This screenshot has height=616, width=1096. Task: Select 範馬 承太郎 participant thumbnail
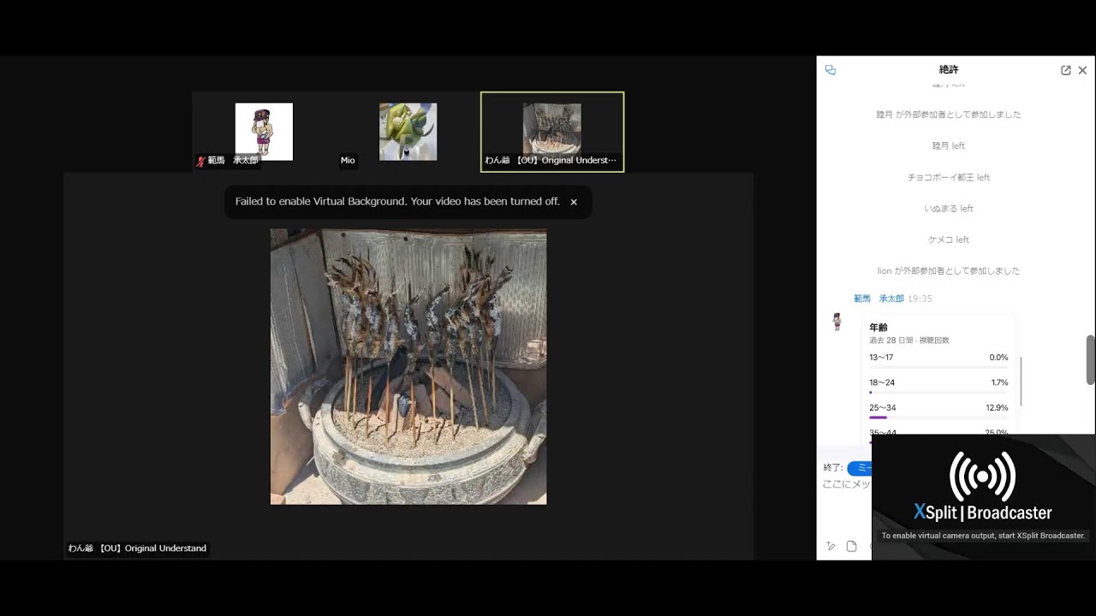point(264,132)
